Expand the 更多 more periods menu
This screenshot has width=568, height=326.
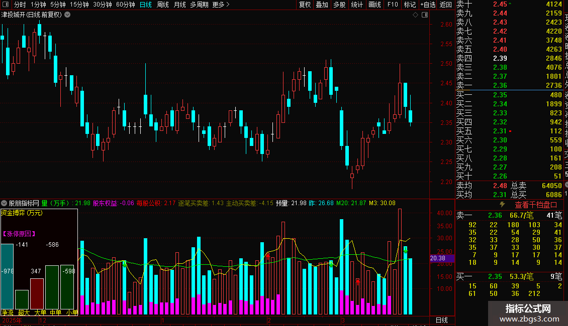[221, 5]
